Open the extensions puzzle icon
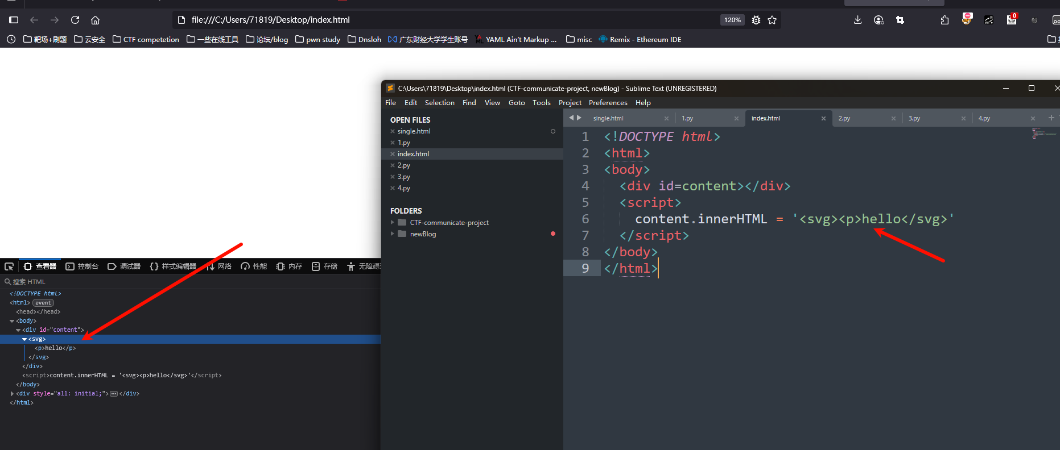This screenshot has height=450, width=1060. tap(944, 20)
